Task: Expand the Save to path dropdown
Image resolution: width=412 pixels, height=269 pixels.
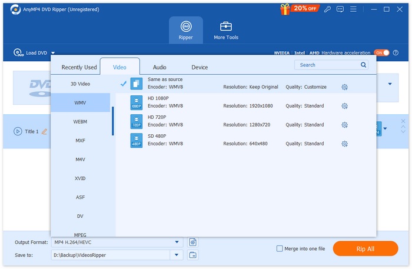Action: tap(177, 255)
